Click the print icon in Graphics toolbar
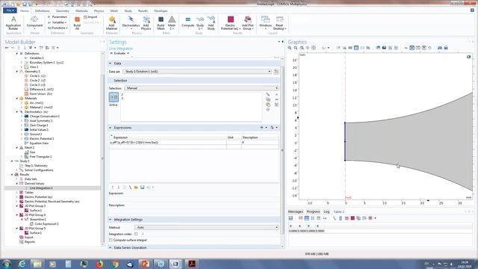Image resolution: width=478 pixels, height=269 pixels. [446, 48]
